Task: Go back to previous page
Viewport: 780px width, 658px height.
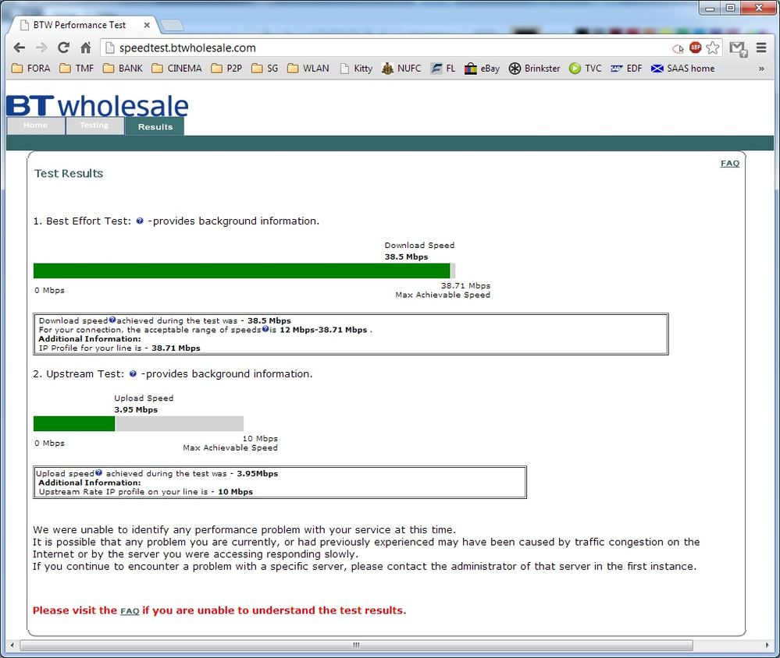Action: click(20, 48)
